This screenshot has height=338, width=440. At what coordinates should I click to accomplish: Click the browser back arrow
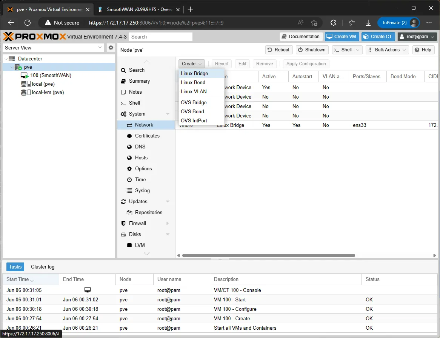click(11, 23)
